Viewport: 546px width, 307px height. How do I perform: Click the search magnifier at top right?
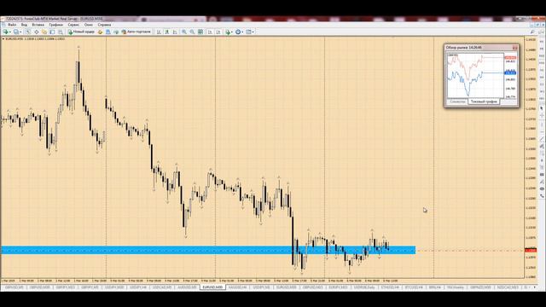[532, 32]
